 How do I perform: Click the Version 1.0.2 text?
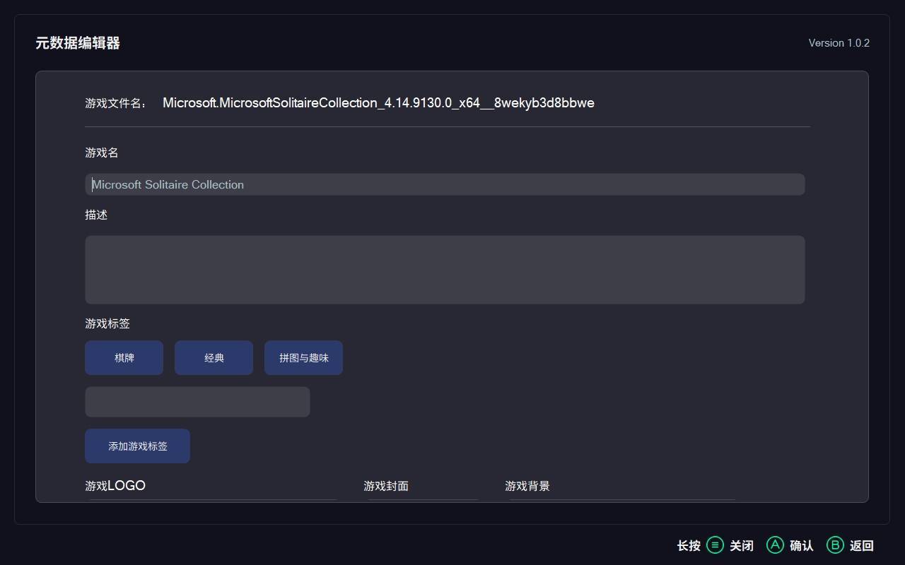pyautogui.click(x=839, y=43)
